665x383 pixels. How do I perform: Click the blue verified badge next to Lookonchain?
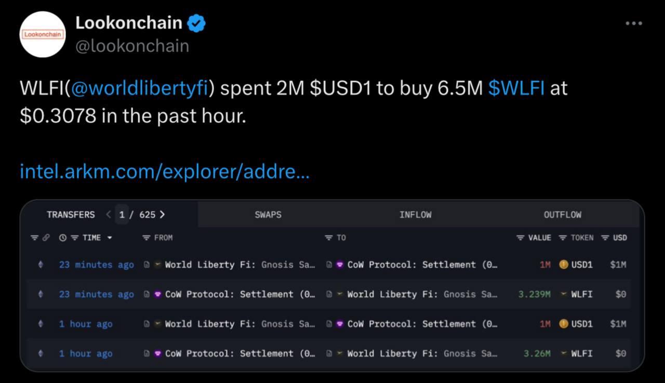pos(196,23)
